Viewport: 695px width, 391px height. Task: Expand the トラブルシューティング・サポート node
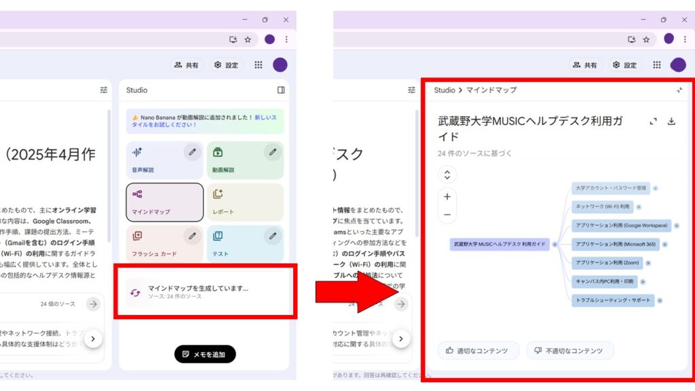tap(660, 300)
